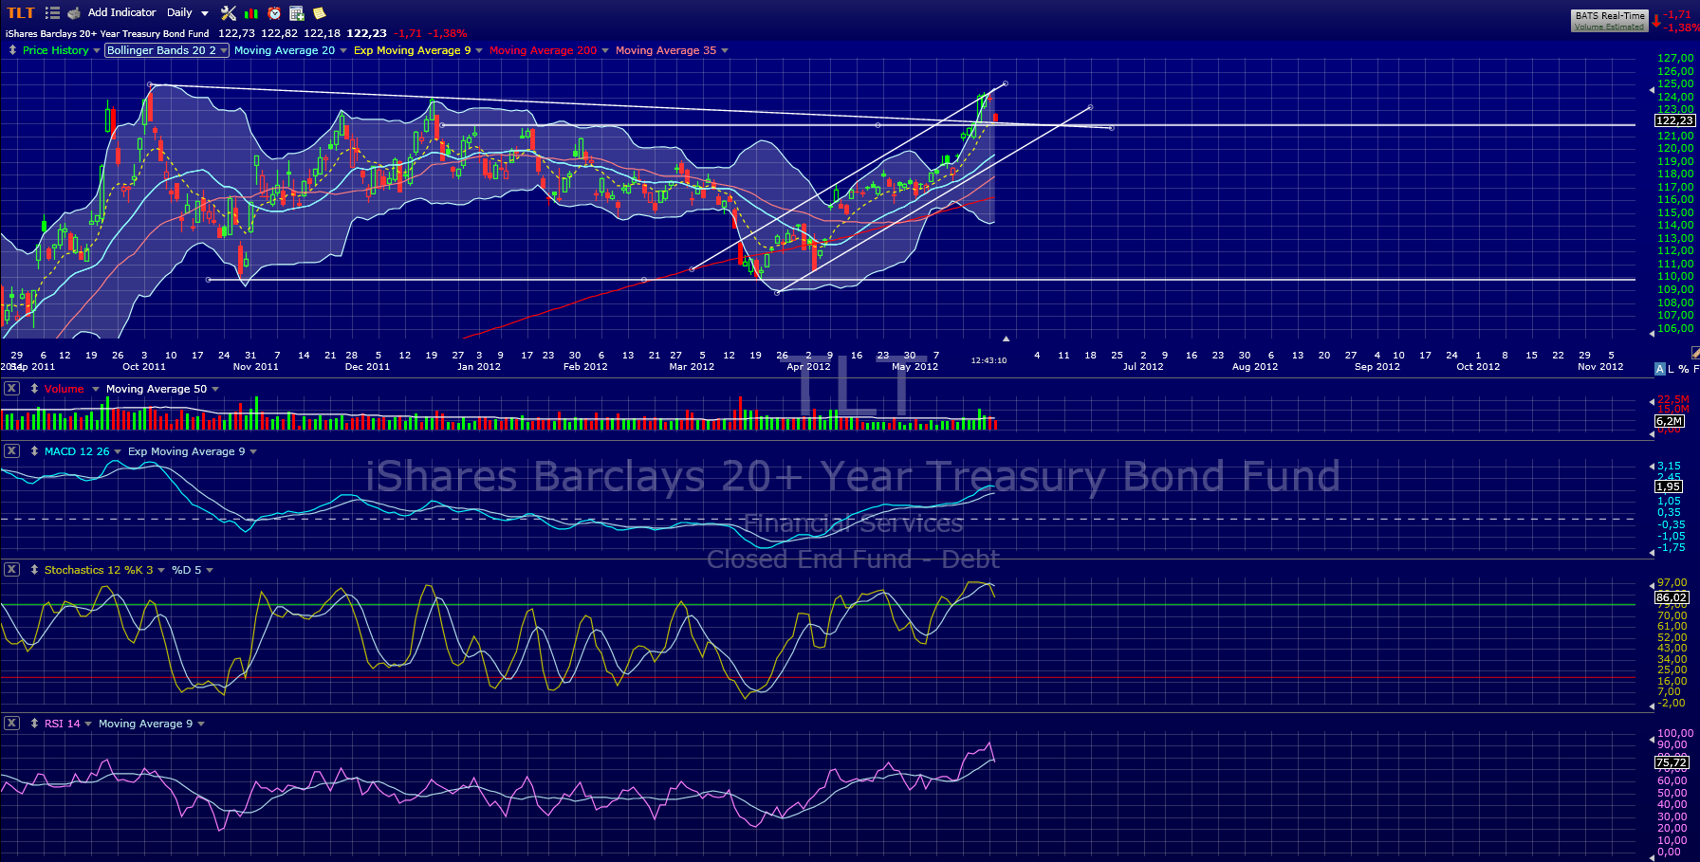
Task: Click the TLT ticker symbol
Action: [x=21, y=13]
